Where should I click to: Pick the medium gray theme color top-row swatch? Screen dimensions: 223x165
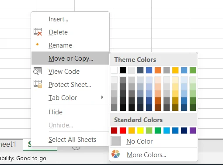167,70
